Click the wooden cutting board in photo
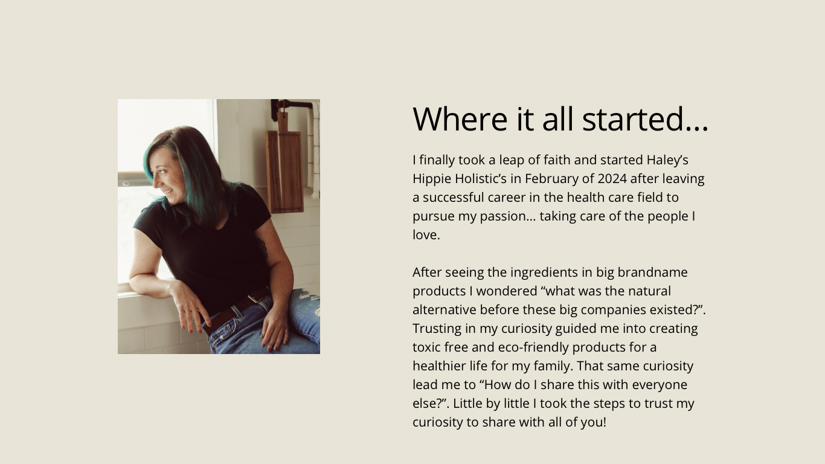Screen dimensions: 825x464 point(284,171)
